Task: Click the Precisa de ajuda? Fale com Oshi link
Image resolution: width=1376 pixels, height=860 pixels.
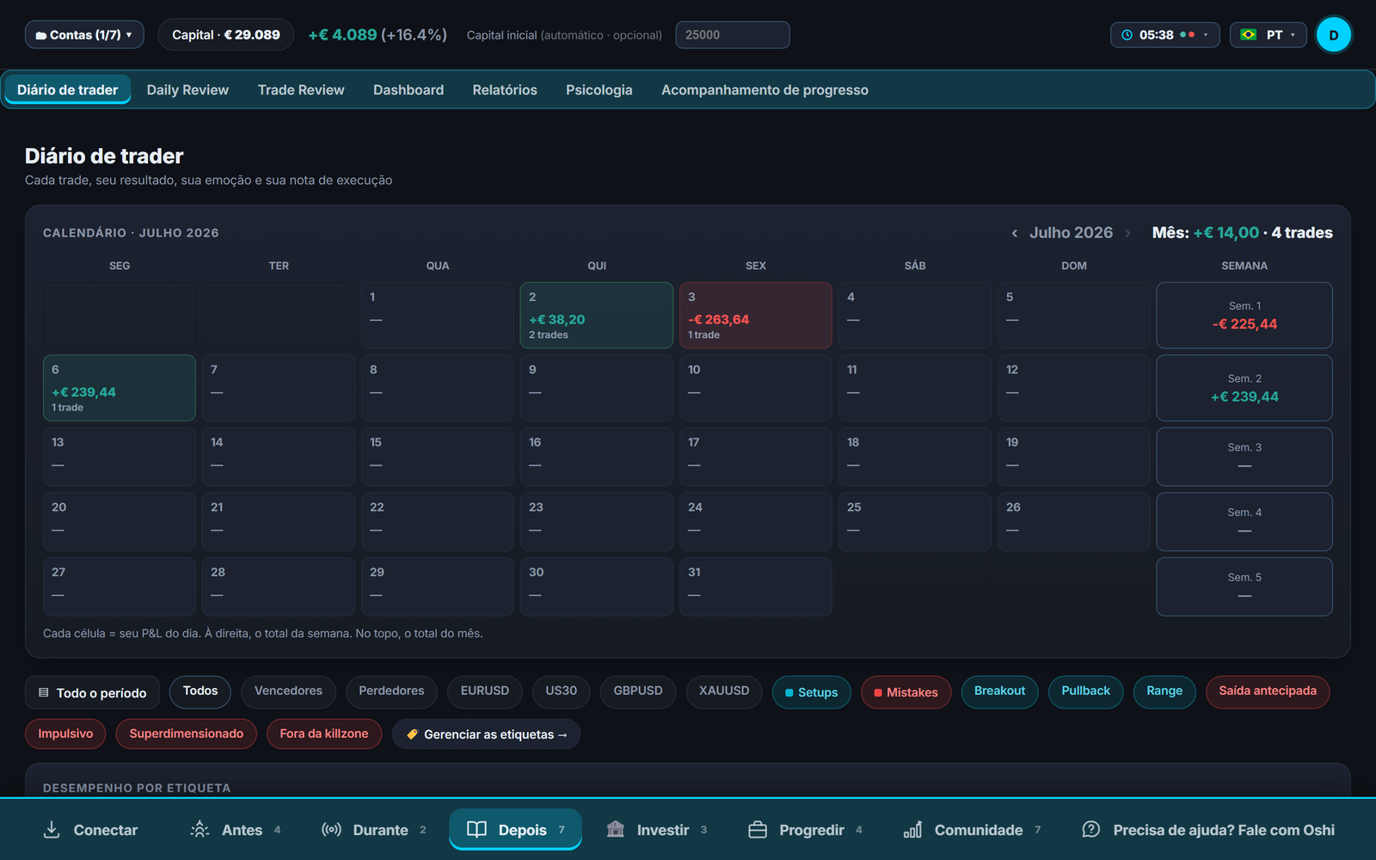Action: click(x=1224, y=830)
